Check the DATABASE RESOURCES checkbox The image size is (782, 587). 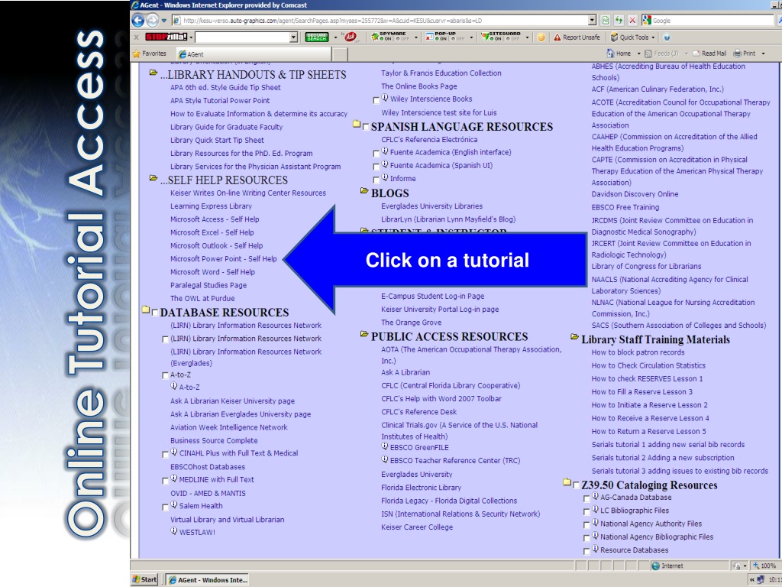[154, 313]
